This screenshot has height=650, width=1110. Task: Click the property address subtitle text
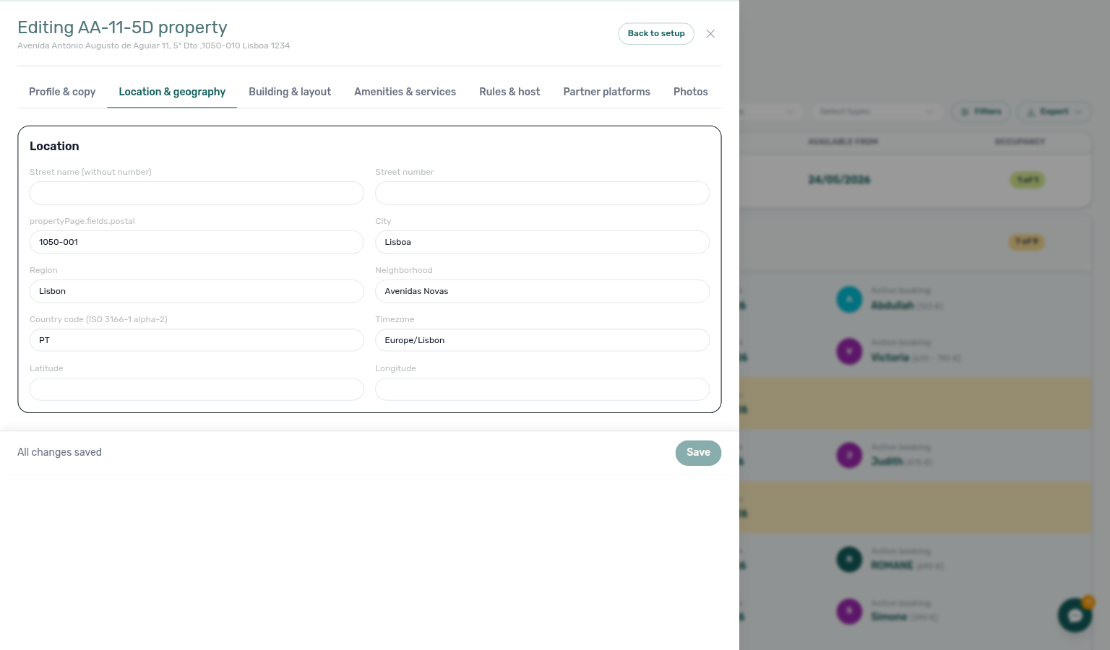pyautogui.click(x=153, y=45)
